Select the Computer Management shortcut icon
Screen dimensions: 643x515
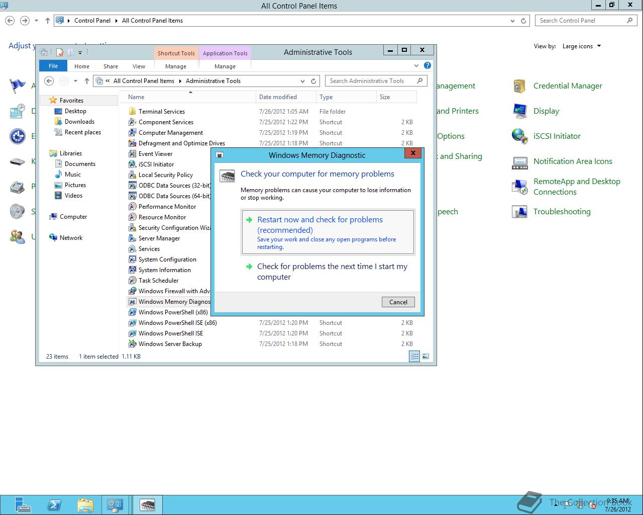click(x=132, y=133)
